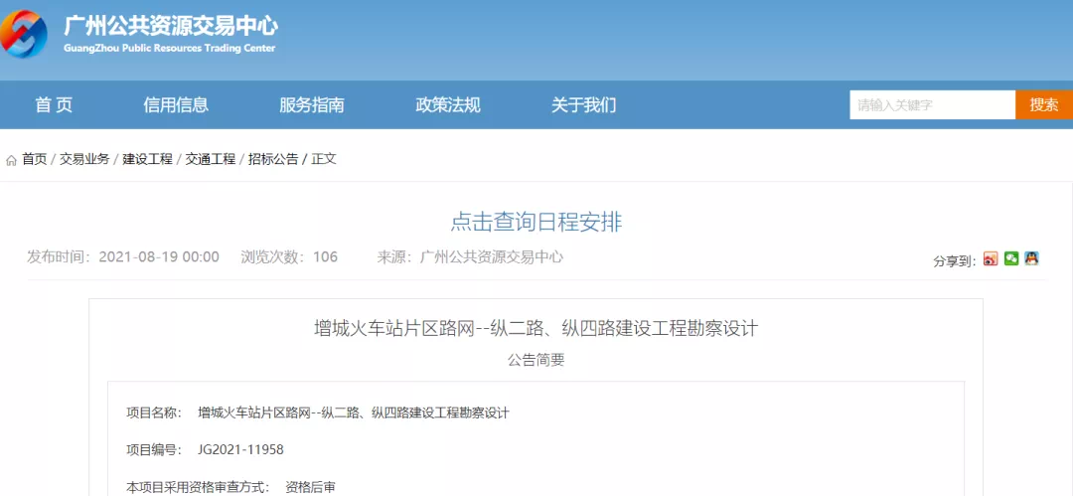The width and height of the screenshot is (1073, 496).
Task: Share to Weibo icon
Action: [991, 259]
